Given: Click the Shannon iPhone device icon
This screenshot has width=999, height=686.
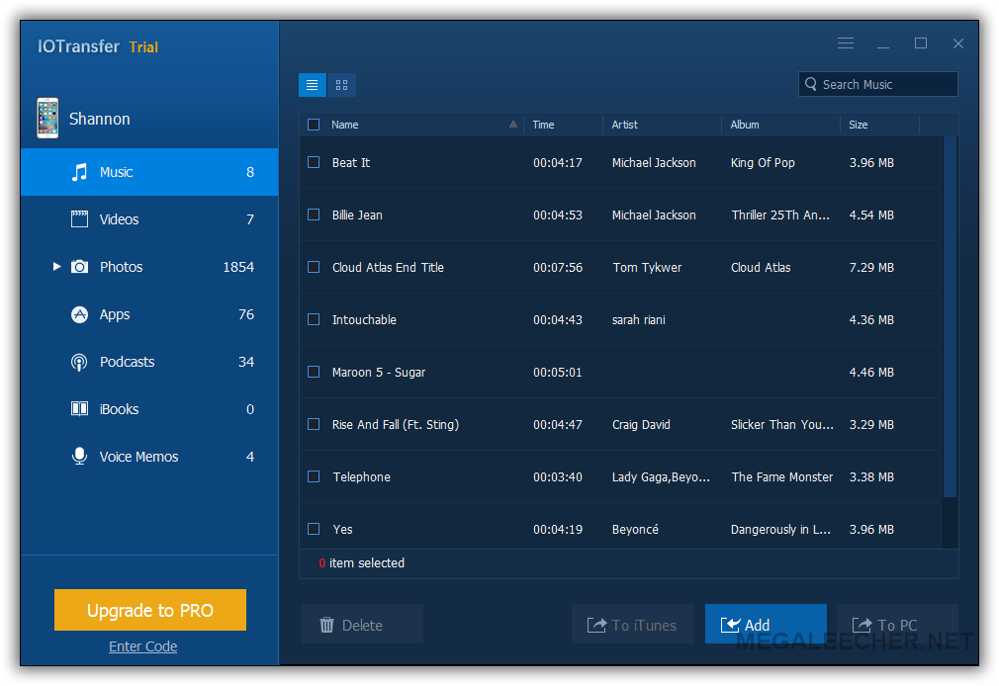Looking at the screenshot, I should 47,118.
